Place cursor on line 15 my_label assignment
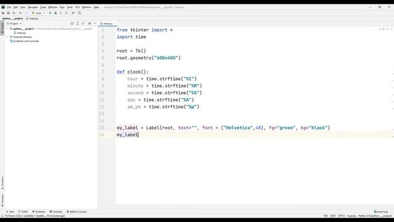The height and width of the screenshot is (222, 394). tap(223, 128)
